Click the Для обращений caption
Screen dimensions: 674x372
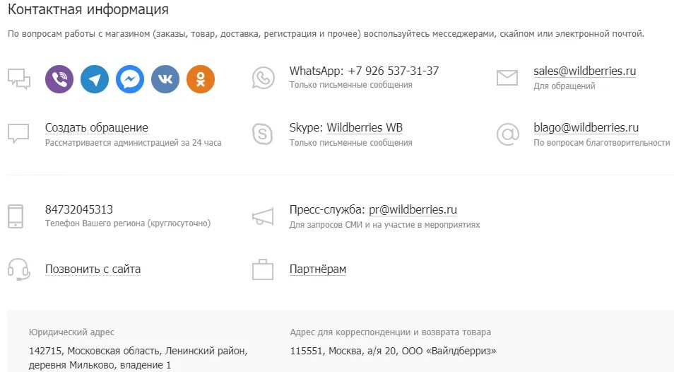(x=564, y=86)
